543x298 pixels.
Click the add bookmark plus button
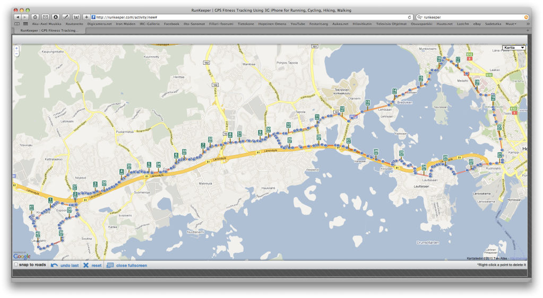87,17
